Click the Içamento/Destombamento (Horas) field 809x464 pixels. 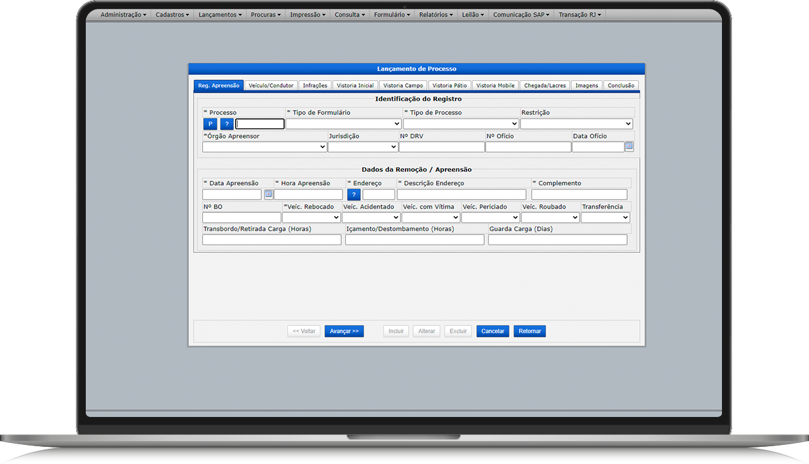[414, 240]
